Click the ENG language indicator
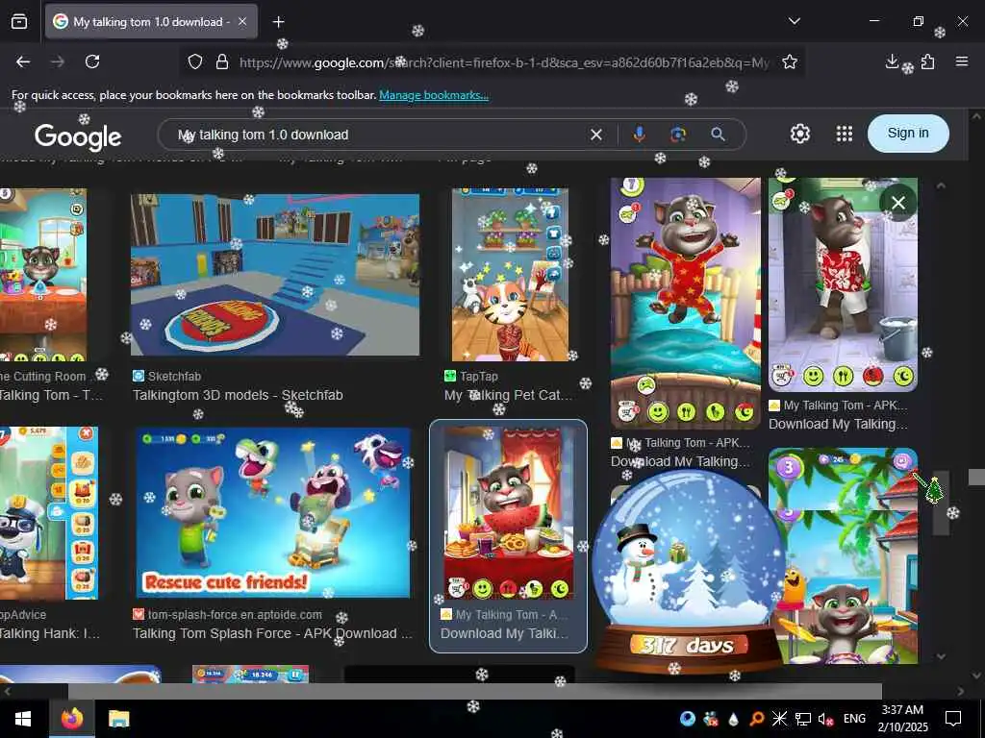The width and height of the screenshot is (985, 738). point(854,719)
